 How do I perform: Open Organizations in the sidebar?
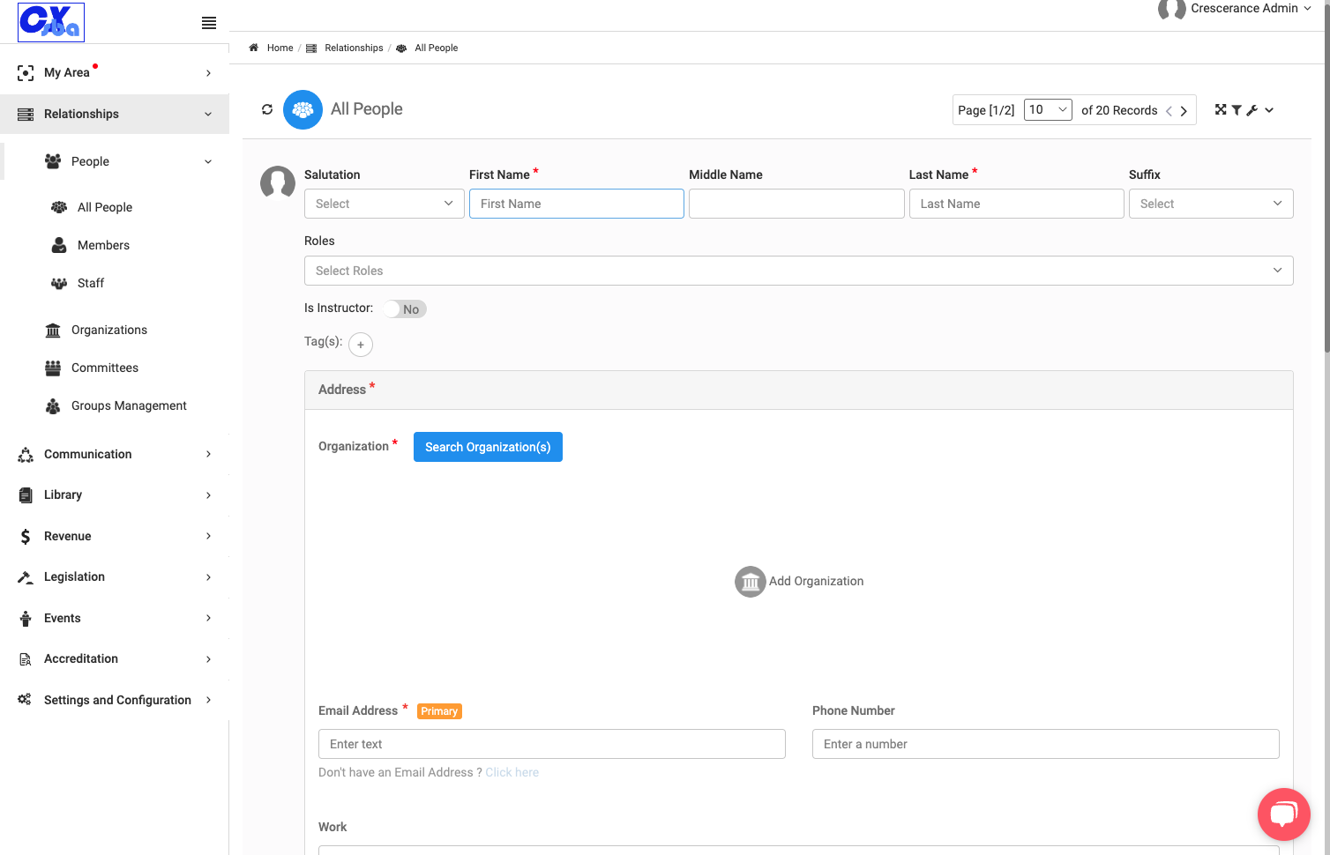pyautogui.click(x=109, y=330)
